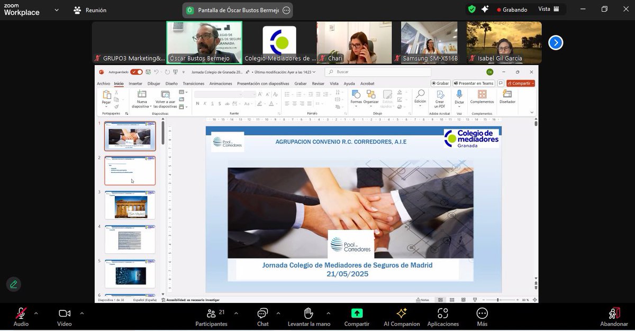635x331 pixels.
Task: Click Chari participant video tile
Action: click(x=355, y=42)
